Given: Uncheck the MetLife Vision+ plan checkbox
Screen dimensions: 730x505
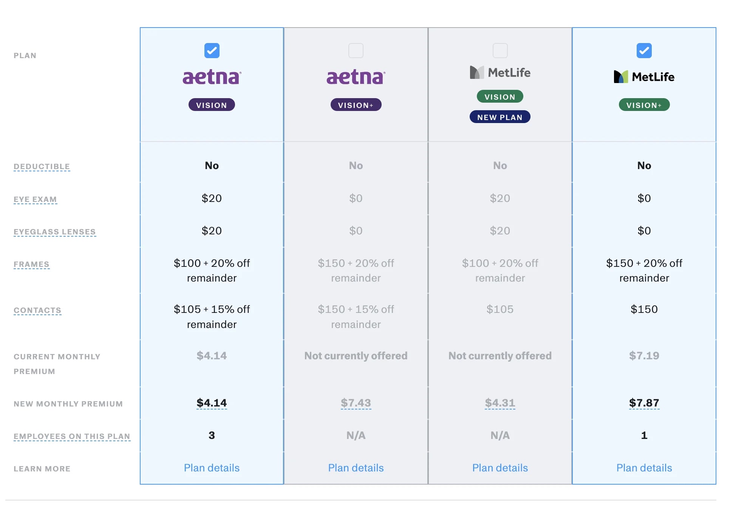Looking at the screenshot, I should pos(644,51).
